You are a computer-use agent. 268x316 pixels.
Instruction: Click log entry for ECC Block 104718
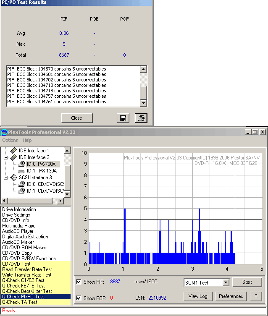coord(57,91)
